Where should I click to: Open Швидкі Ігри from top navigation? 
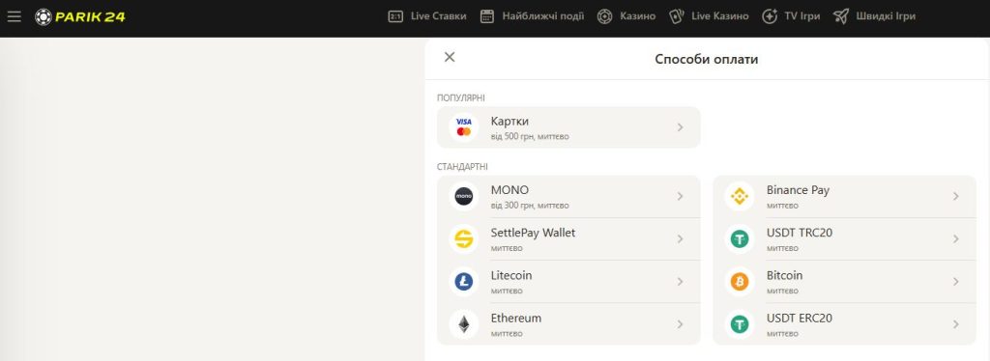point(874,16)
